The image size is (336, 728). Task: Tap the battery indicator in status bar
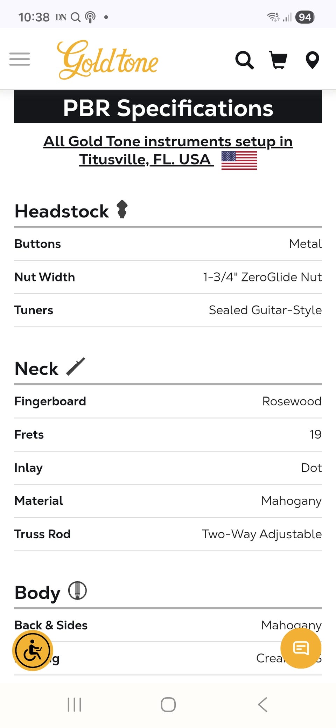[x=304, y=17]
